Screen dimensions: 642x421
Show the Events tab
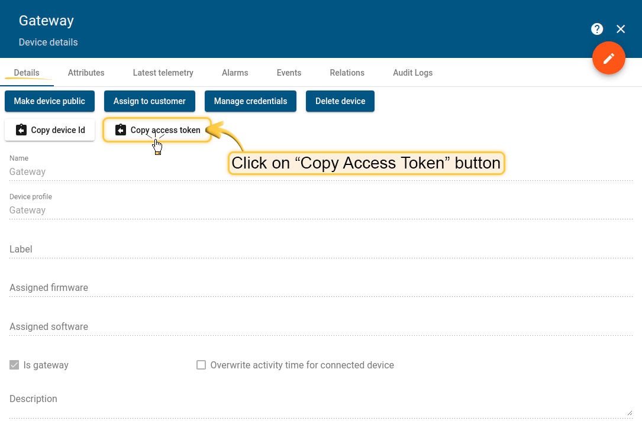pos(289,73)
